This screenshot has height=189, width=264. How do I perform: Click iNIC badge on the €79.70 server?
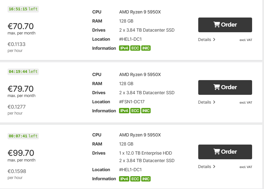coord(146,111)
